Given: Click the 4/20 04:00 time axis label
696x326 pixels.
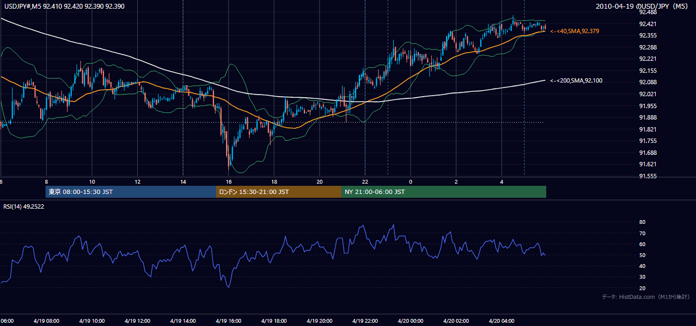Looking at the screenshot, I should [501, 321].
